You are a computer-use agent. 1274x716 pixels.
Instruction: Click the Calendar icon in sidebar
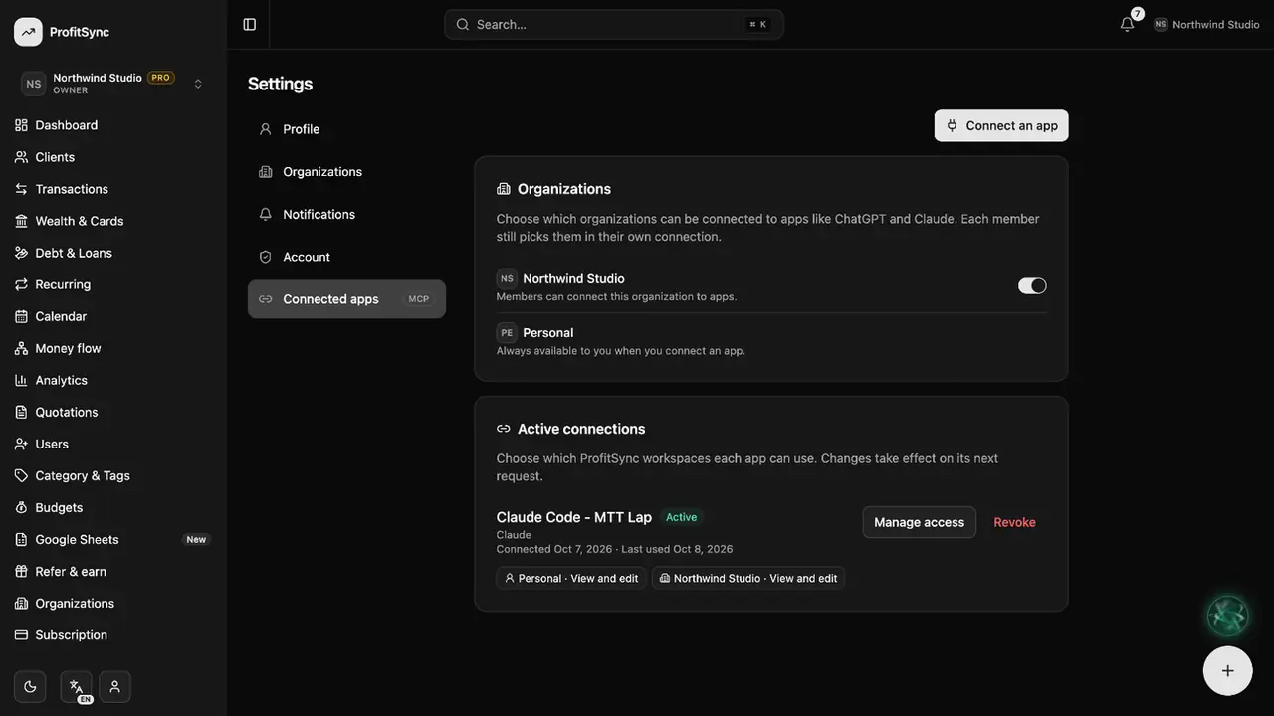[x=21, y=316]
